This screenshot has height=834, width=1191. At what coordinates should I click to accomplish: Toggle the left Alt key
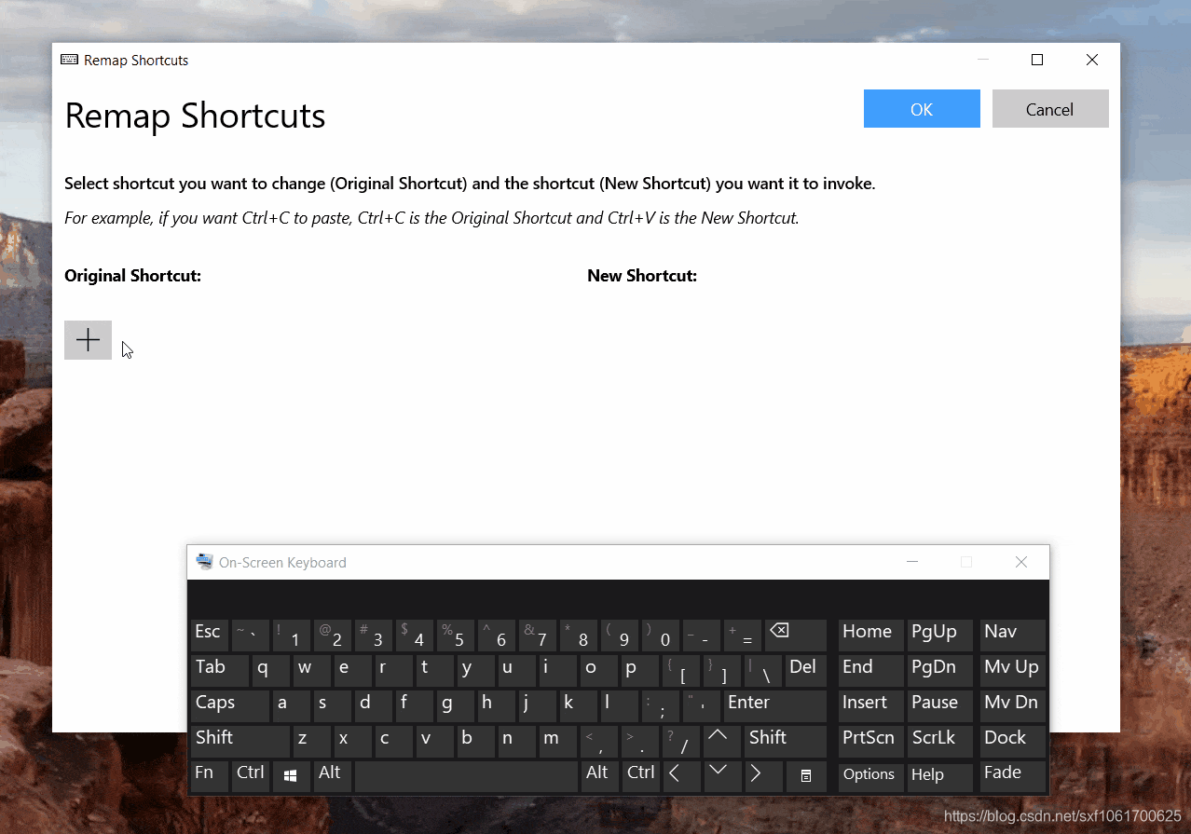click(x=333, y=775)
